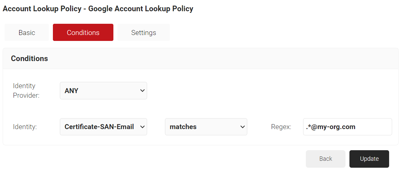Switch to the Basic tab
Viewport: 400px width, 171px height.
click(x=27, y=32)
